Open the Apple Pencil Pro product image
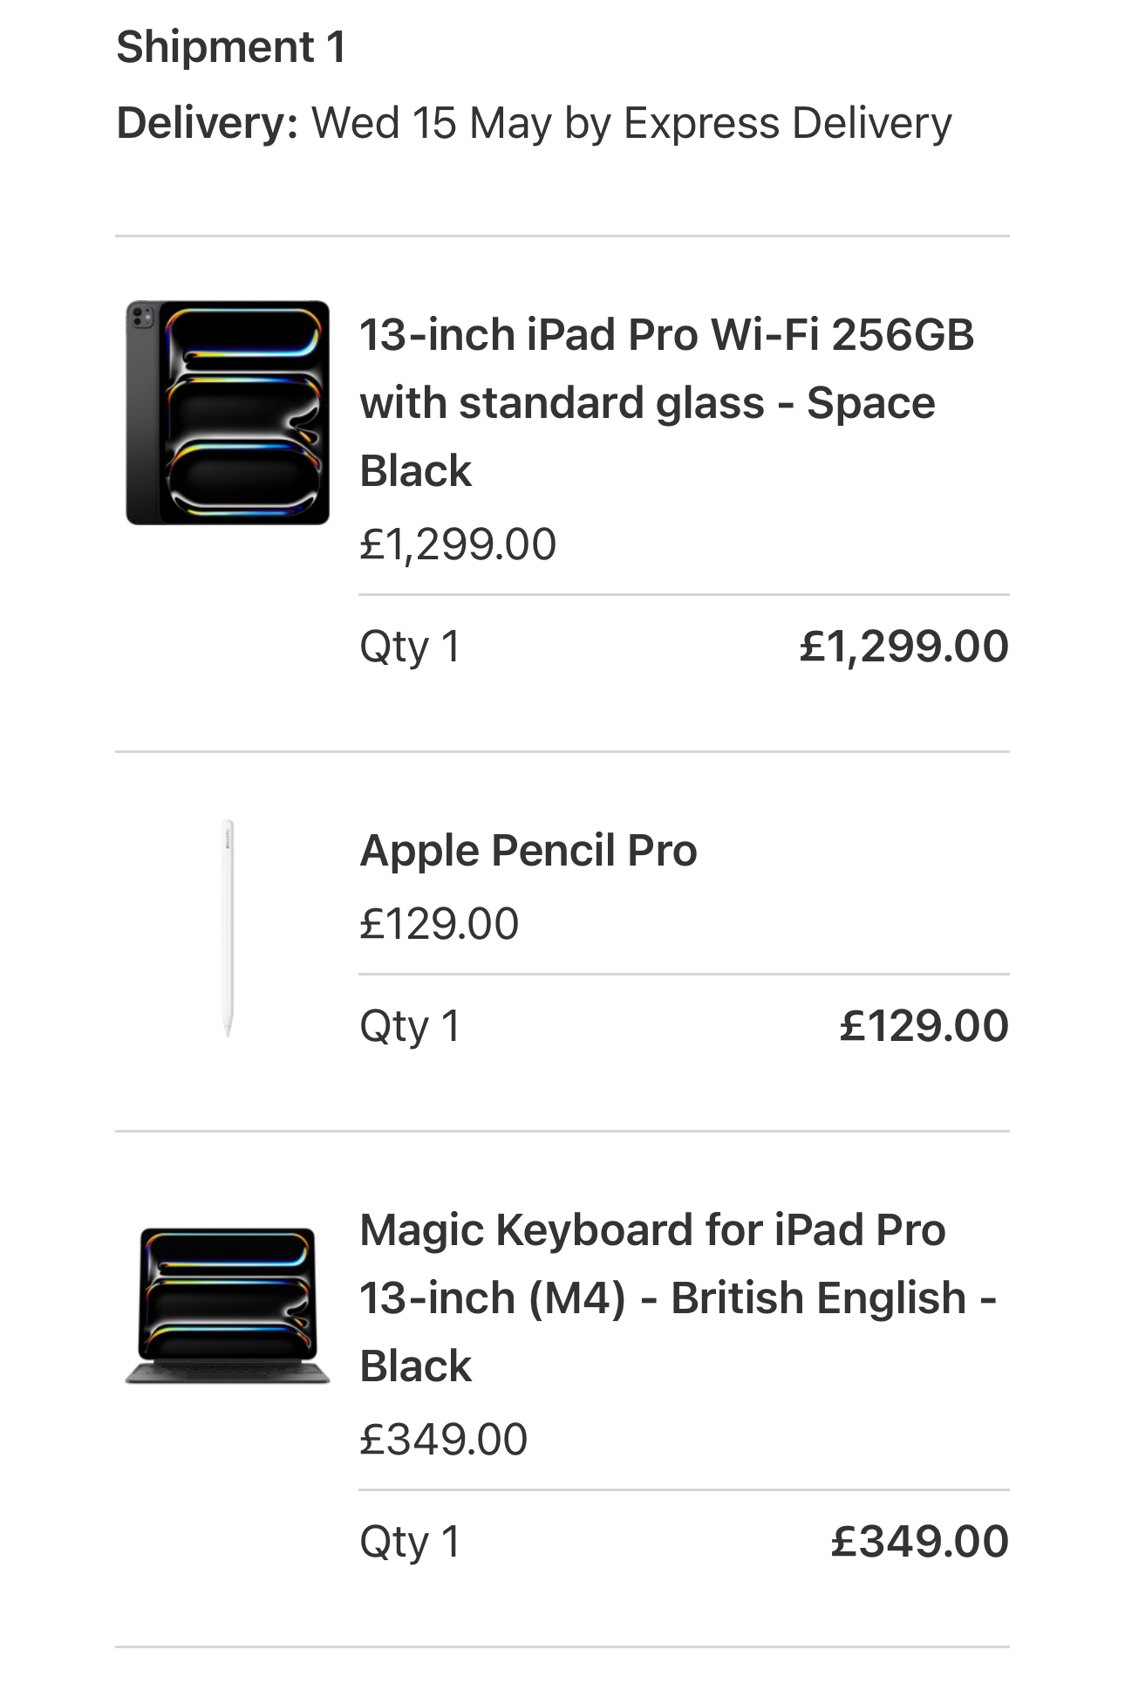 click(228, 928)
